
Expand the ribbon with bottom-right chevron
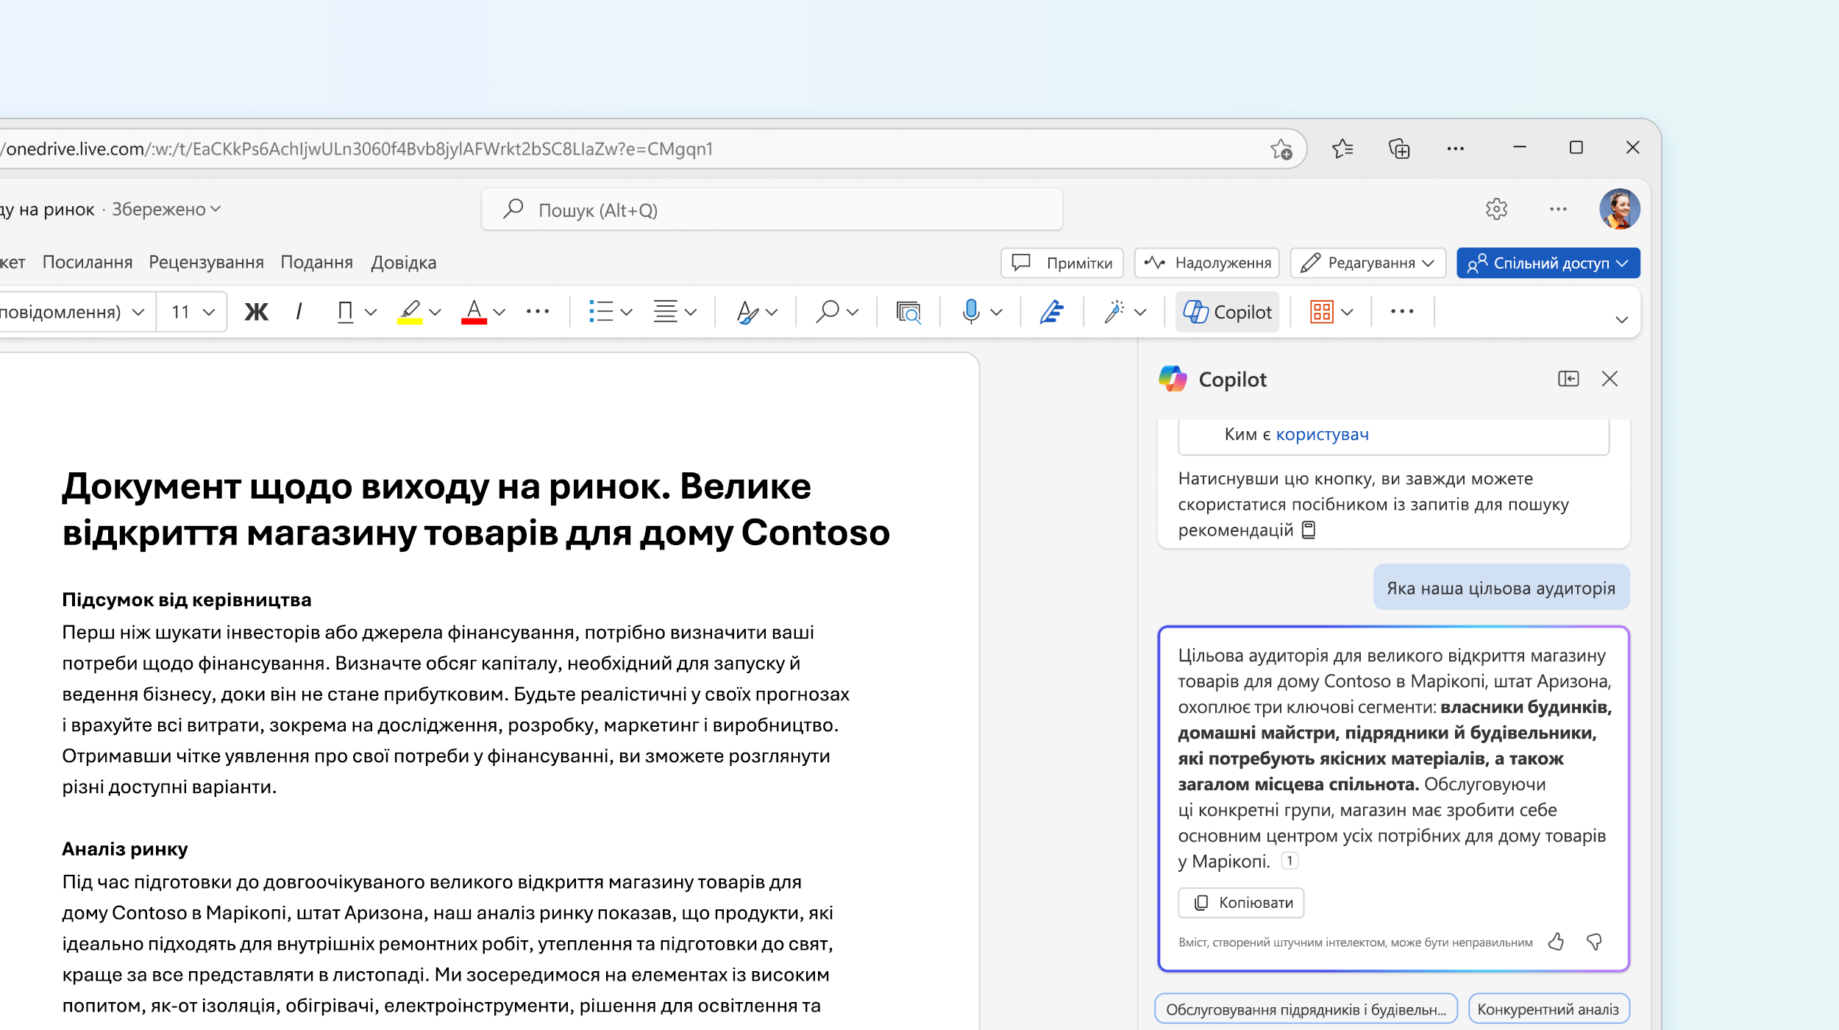pyautogui.click(x=1621, y=319)
